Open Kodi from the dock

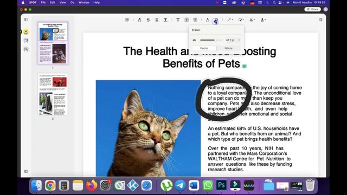pyautogui.click(x=133, y=185)
